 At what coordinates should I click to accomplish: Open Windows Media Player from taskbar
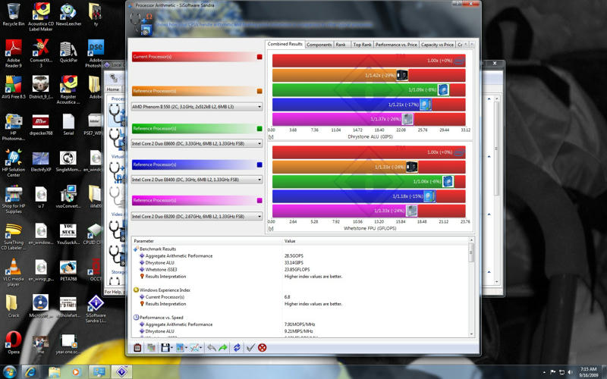76,372
